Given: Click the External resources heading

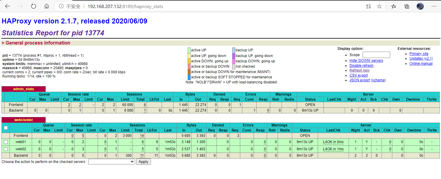Looking at the screenshot, I should coord(414,49).
